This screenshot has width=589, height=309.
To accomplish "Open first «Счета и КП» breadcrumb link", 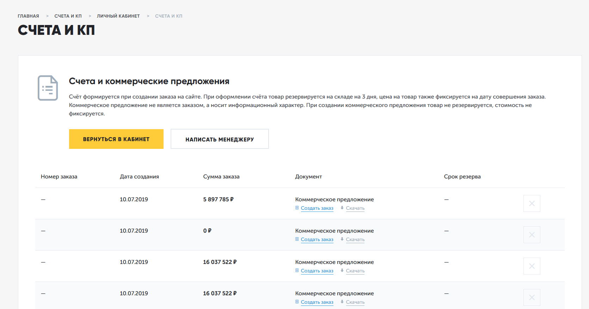I will [x=68, y=16].
